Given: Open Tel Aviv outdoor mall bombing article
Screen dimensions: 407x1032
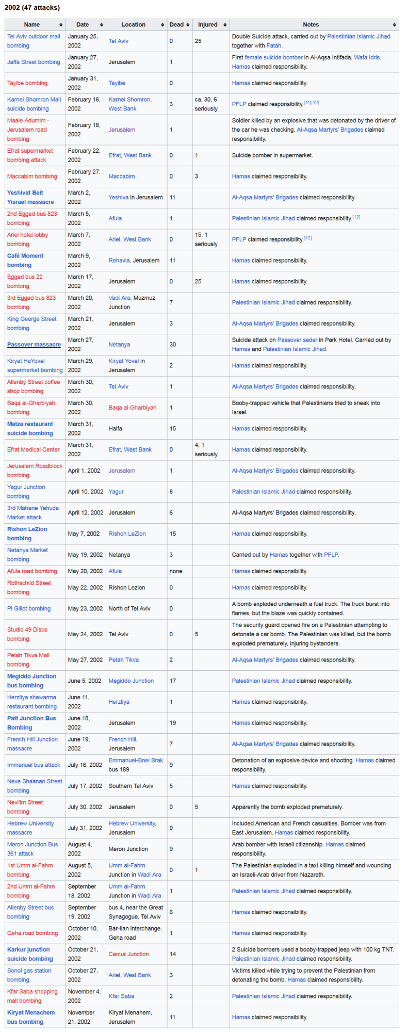Looking at the screenshot, I should click(34, 41).
